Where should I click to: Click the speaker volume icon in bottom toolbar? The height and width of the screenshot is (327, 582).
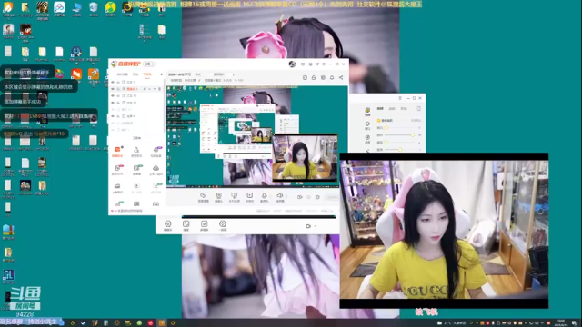pyautogui.click(x=280, y=197)
